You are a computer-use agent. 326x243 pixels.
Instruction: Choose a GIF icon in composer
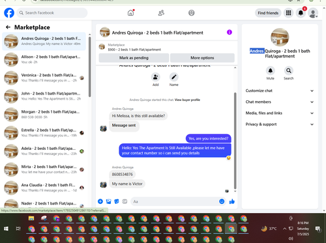(125, 201)
